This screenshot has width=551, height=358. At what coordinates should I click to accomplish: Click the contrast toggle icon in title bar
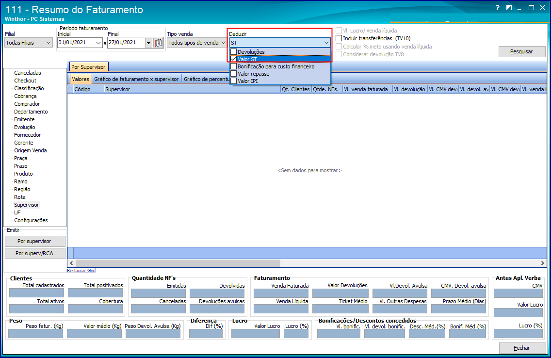coord(509,8)
